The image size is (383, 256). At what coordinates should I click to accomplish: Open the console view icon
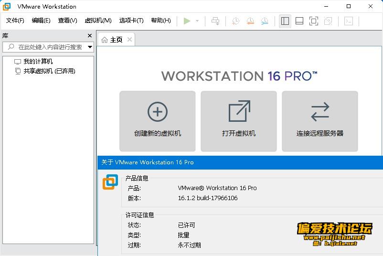click(x=349, y=21)
